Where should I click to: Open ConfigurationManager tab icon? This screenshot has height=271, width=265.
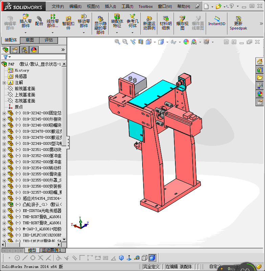tap(24, 50)
